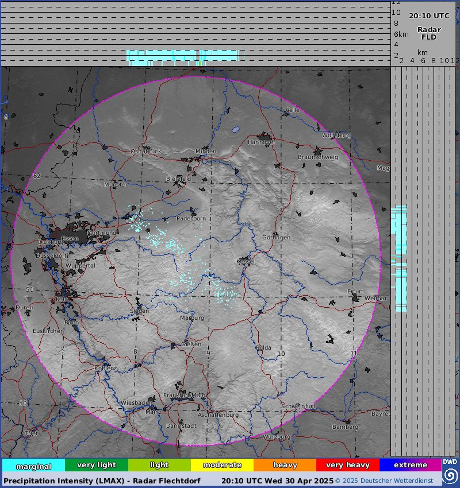This screenshot has height=488, width=460.
Task: Click the blue 'extreme' legend swatch
Action: [410, 465]
